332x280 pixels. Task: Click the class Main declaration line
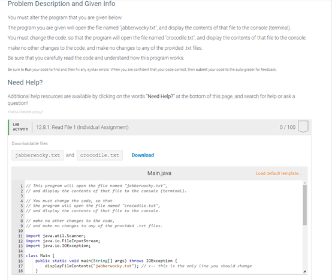pyautogui.click(x=40, y=255)
